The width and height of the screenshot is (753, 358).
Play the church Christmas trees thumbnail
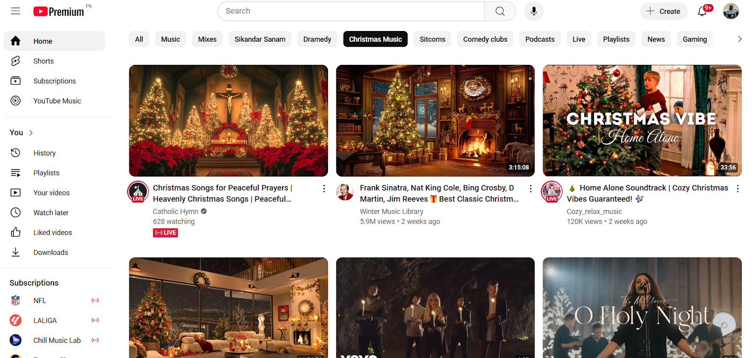[x=228, y=121]
